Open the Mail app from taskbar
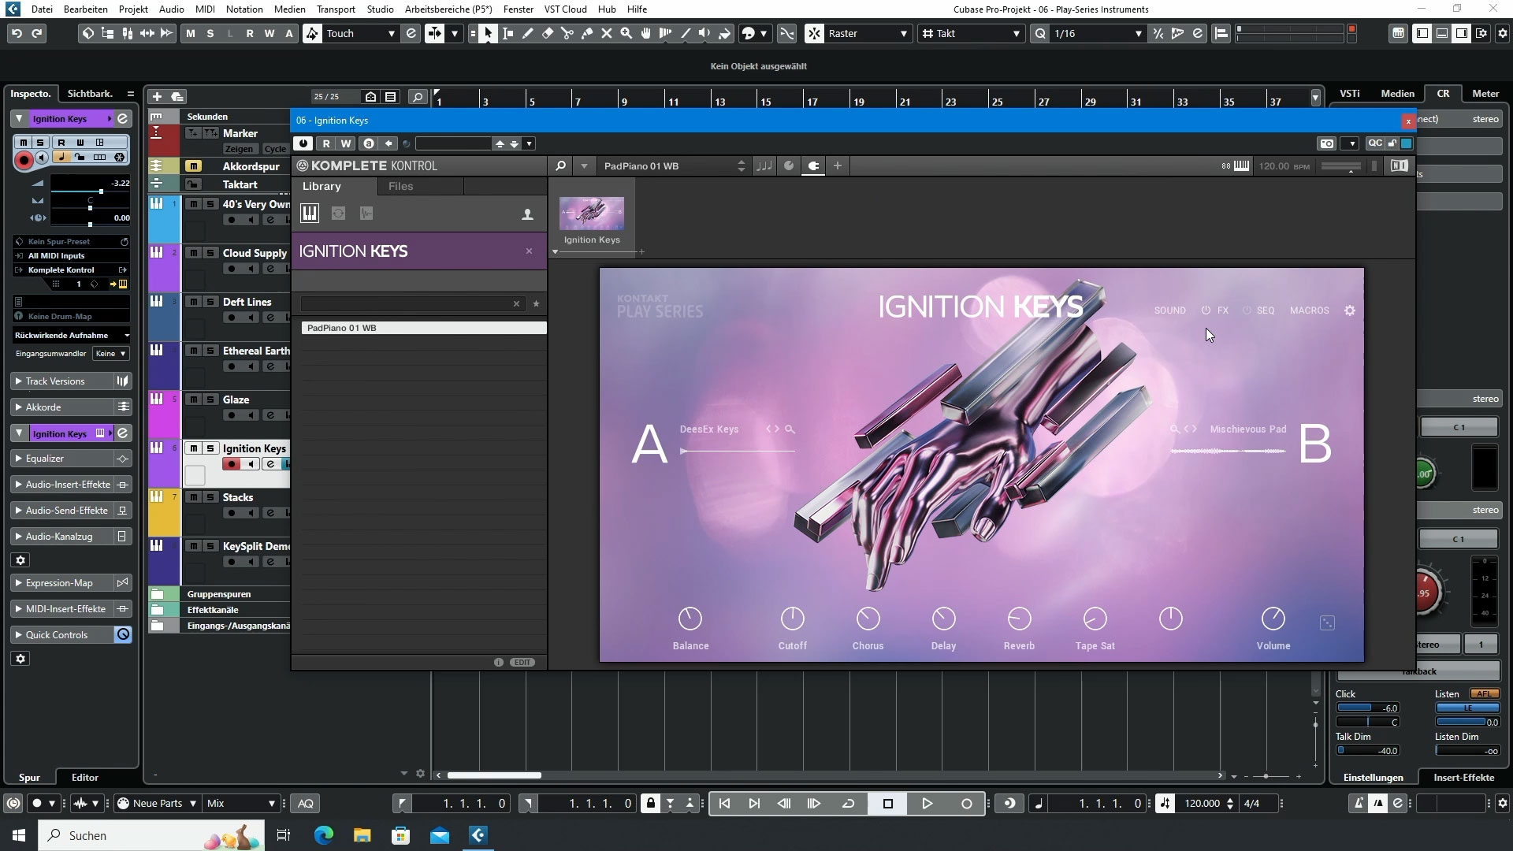 (x=440, y=835)
